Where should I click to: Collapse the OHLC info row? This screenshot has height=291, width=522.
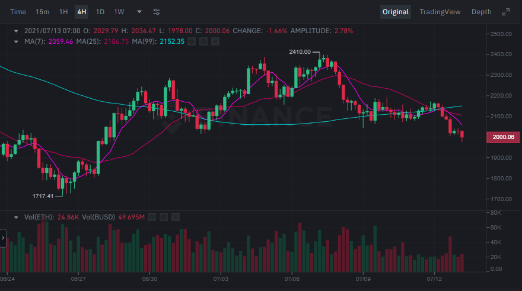coord(17,30)
